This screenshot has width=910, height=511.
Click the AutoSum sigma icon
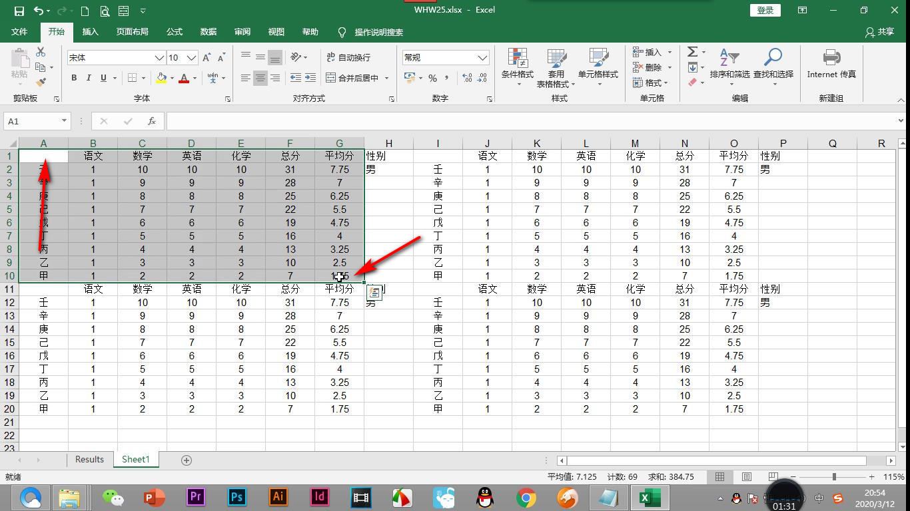(692, 52)
